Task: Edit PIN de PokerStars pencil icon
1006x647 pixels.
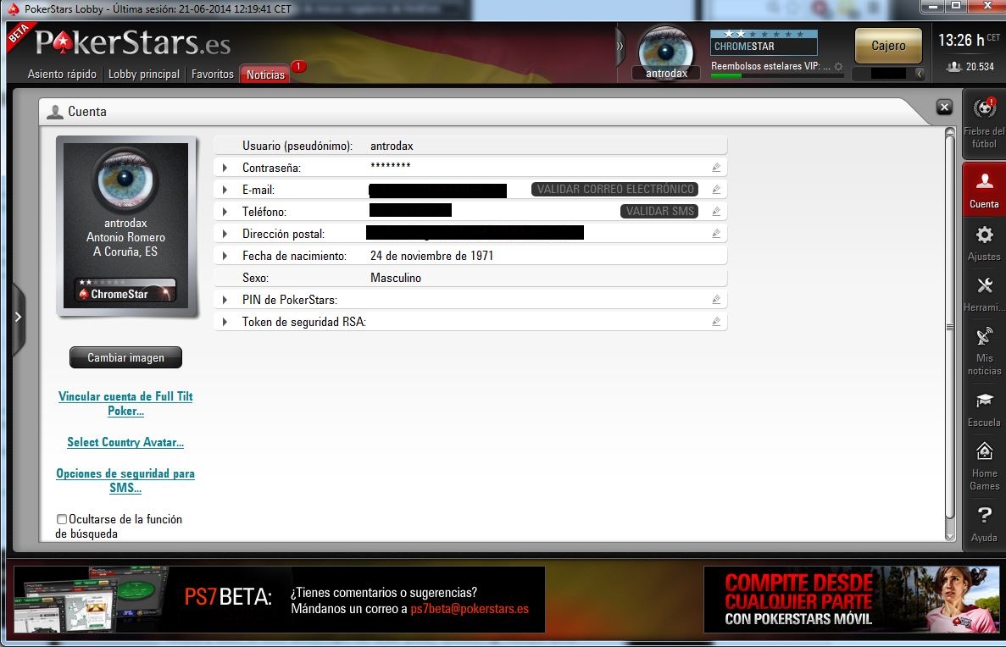Action: [716, 300]
